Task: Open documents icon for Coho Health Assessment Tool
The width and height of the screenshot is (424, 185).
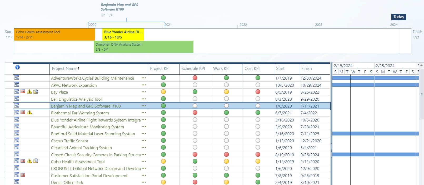Action: (x=36, y=161)
